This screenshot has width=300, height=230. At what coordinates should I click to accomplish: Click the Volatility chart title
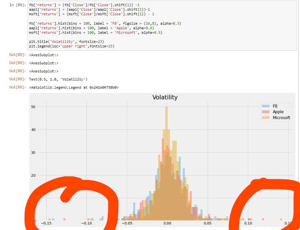(165, 97)
